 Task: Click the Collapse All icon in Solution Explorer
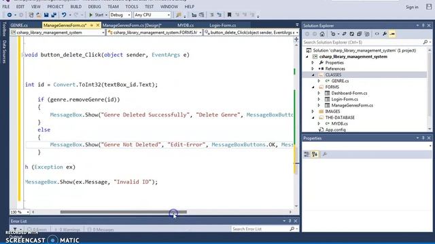point(360,34)
